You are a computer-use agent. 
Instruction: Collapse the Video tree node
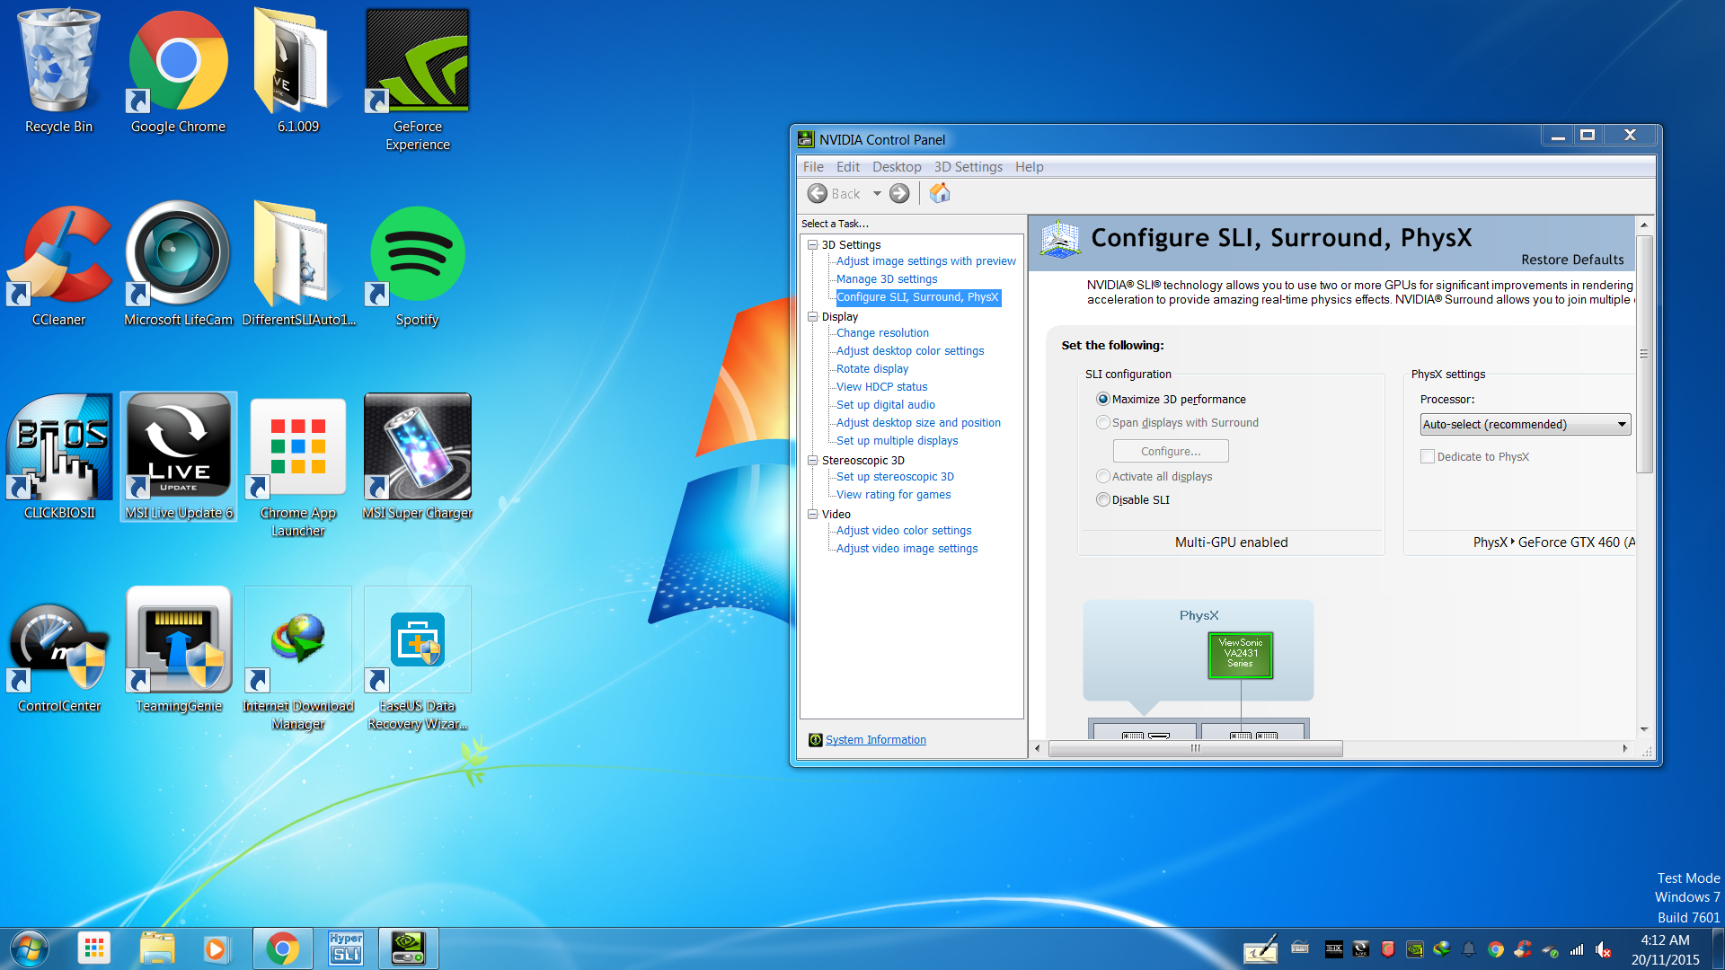coord(812,514)
